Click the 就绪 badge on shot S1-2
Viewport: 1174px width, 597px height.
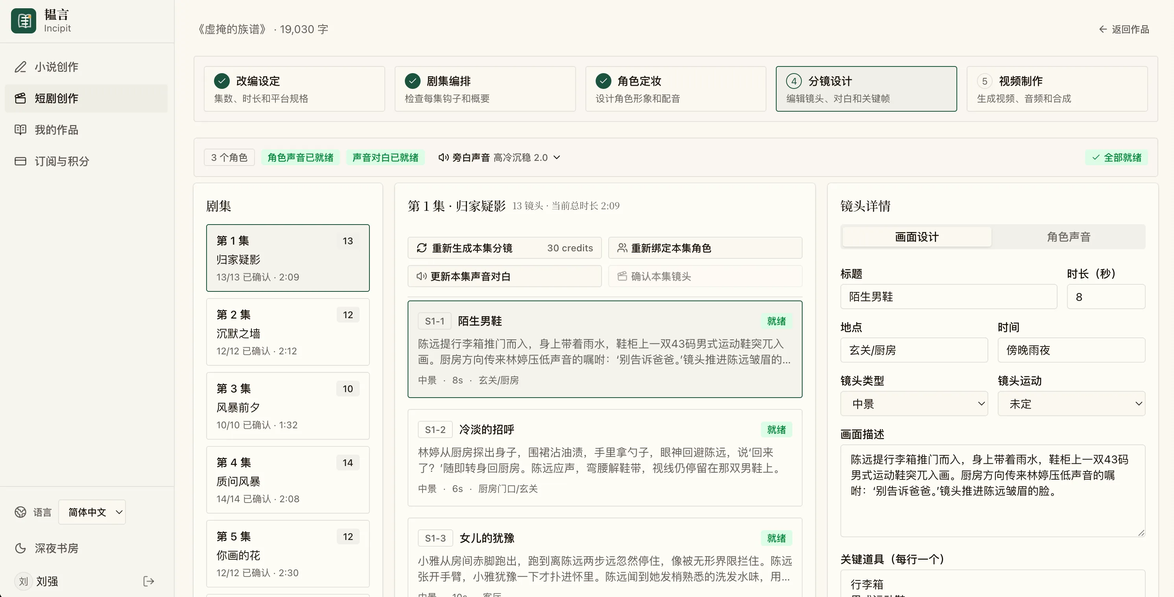coord(777,430)
